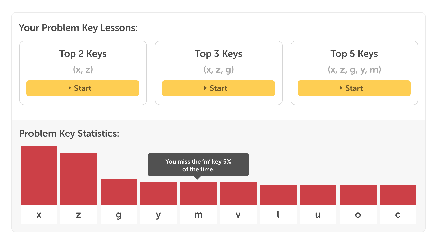
Task: Start the Top 3 Keys lesson
Action: click(218, 88)
